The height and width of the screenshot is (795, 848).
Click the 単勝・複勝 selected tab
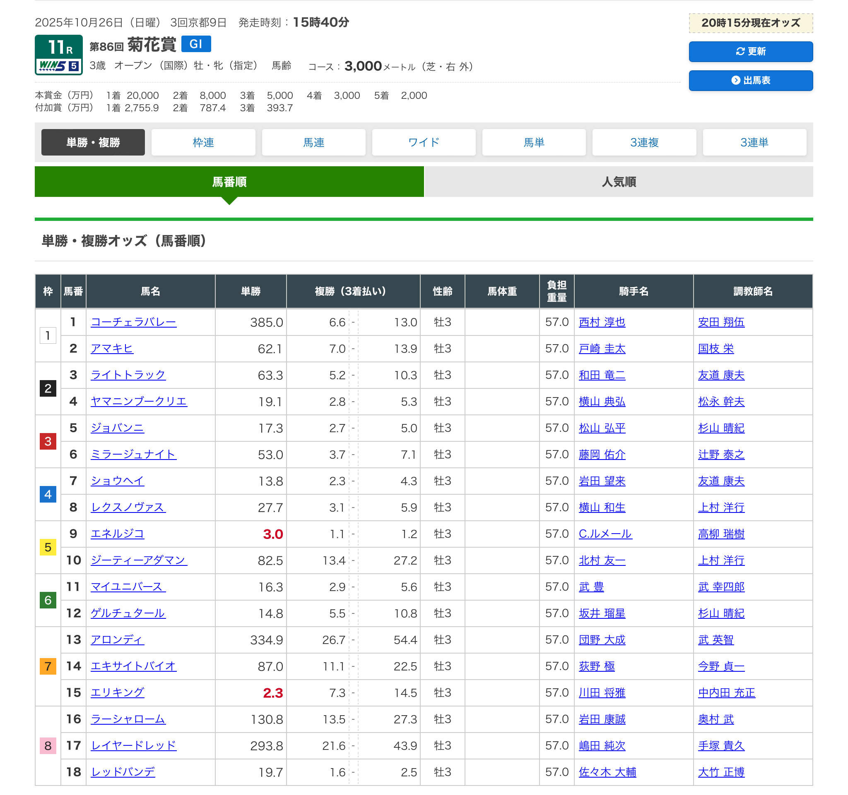point(93,142)
